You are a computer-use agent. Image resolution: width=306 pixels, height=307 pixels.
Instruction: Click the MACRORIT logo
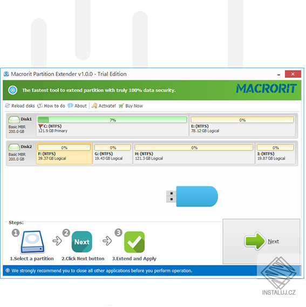pyautogui.click(x=267, y=88)
